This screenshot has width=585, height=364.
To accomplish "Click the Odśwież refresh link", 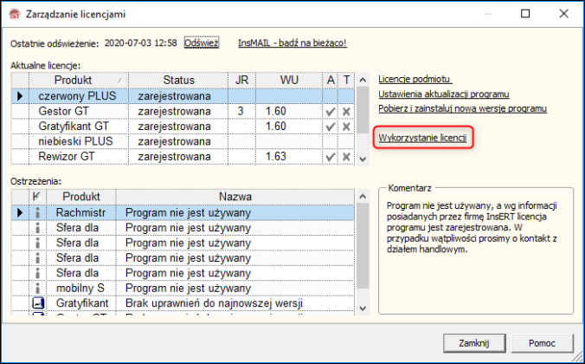I will pyautogui.click(x=202, y=43).
